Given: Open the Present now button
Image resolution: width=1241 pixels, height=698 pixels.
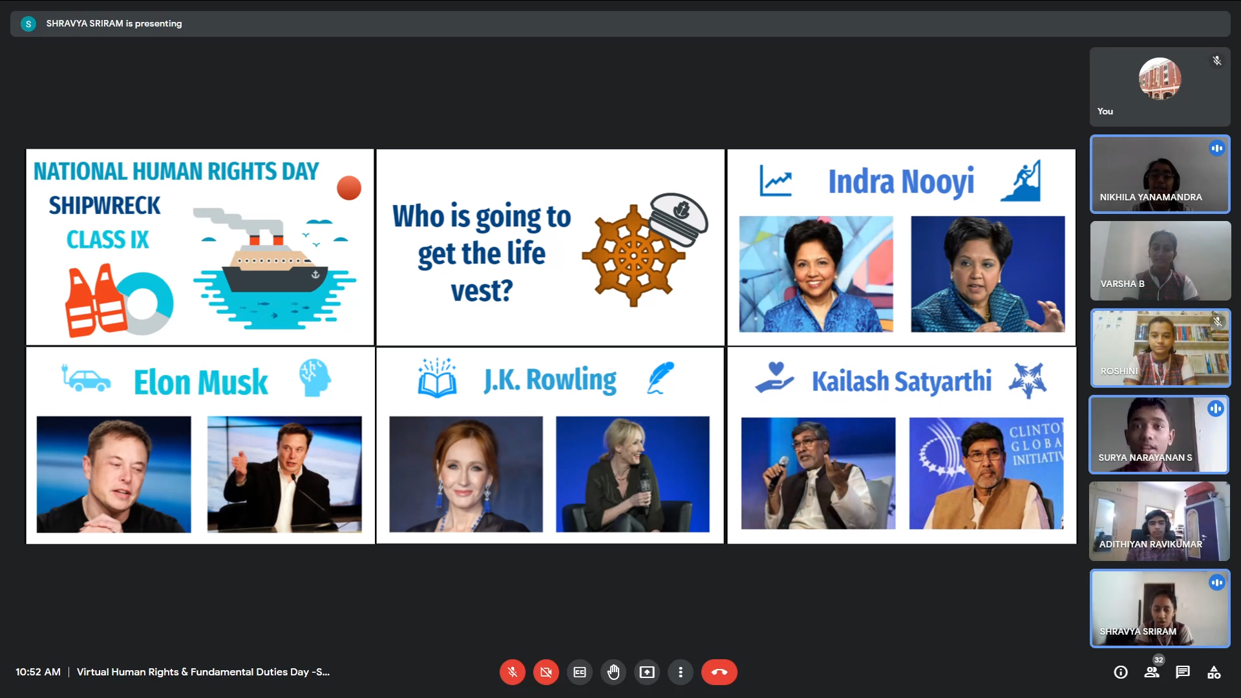Looking at the screenshot, I should pyautogui.click(x=647, y=672).
